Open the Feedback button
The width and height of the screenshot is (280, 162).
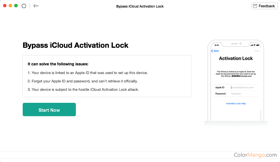tap(264, 6)
